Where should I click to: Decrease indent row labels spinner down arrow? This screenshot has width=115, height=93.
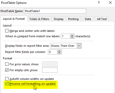pos(72,37)
